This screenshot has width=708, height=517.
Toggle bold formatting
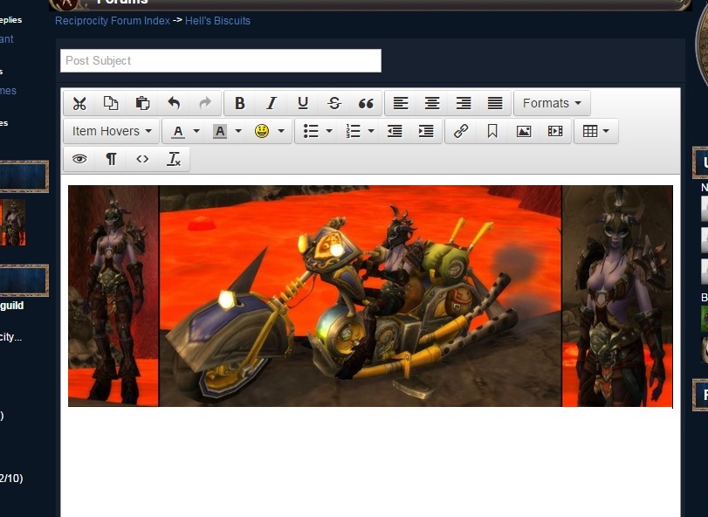(240, 103)
